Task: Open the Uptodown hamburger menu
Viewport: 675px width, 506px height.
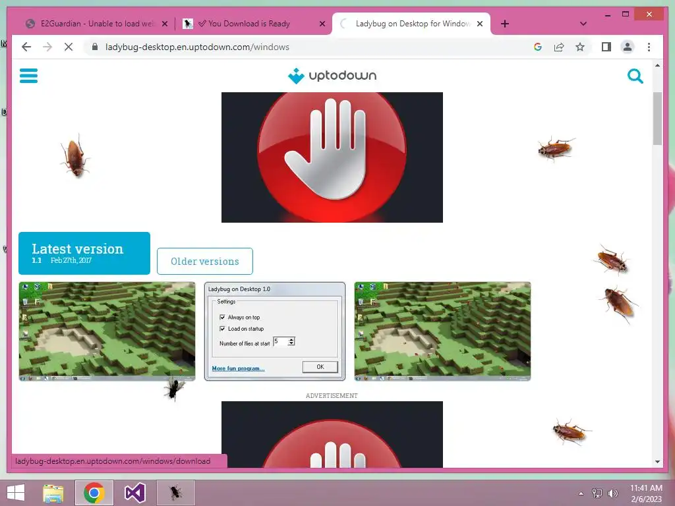Action: pyautogui.click(x=28, y=76)
